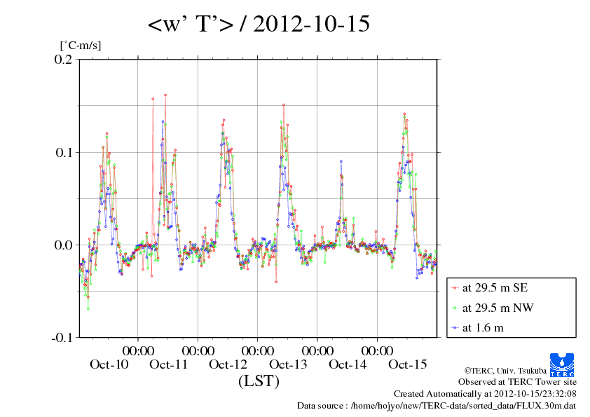590x417 pixels.
Task: Click the x-axis label "Oct-10"
Action: [x=109, y=364]
